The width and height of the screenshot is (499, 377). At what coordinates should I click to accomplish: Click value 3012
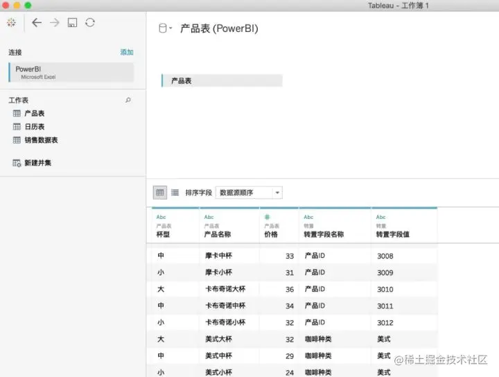click(x=385, y=323)
